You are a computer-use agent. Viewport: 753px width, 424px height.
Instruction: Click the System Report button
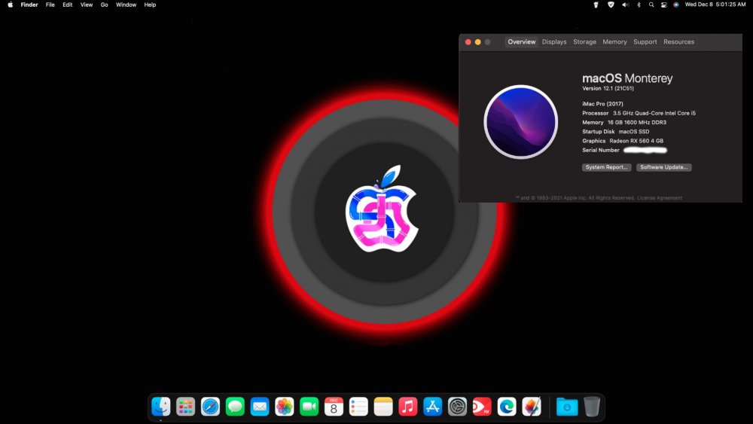(x=606, y=167)
